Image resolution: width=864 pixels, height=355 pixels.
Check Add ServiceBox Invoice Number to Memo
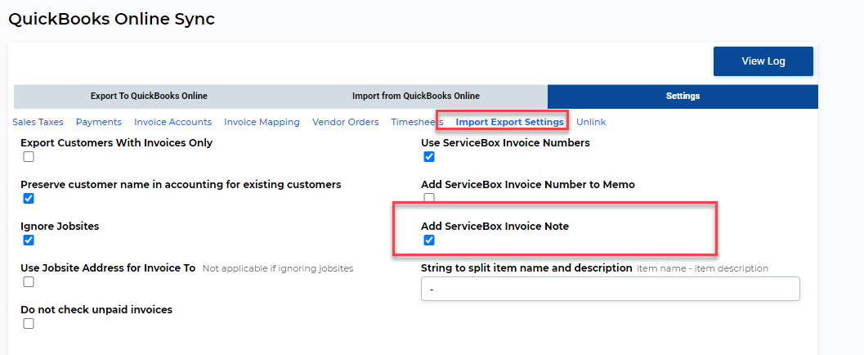tap(429, 197)
